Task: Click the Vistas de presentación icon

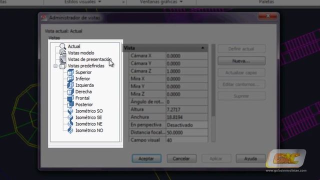Action: coord(62,59)
